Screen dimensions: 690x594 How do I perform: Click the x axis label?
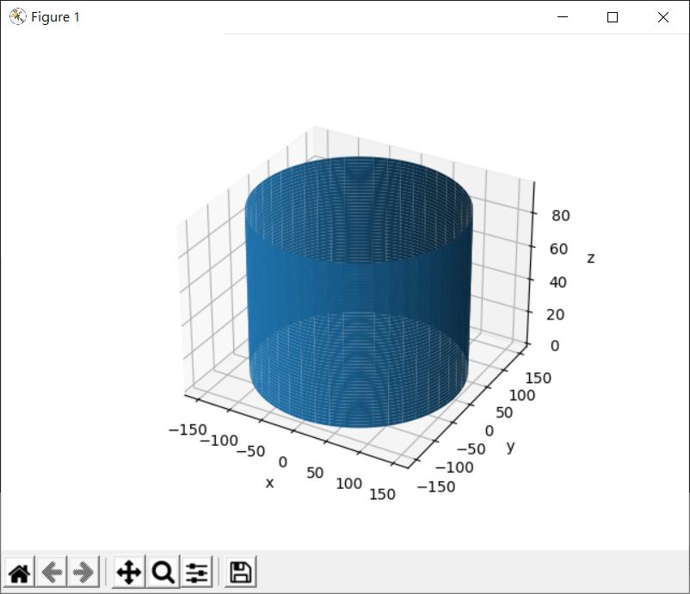coord(269,483)
